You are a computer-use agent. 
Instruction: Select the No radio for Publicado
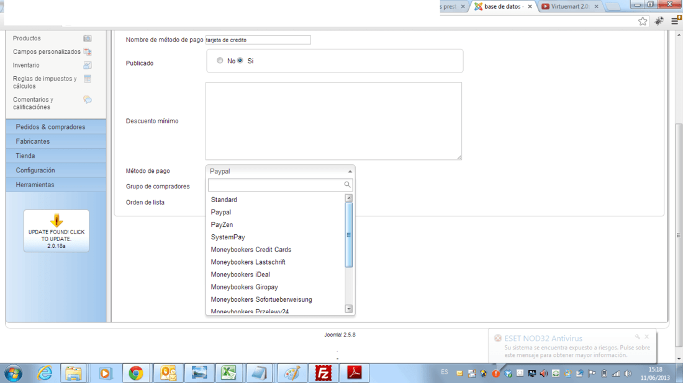[x=220, y=61]
